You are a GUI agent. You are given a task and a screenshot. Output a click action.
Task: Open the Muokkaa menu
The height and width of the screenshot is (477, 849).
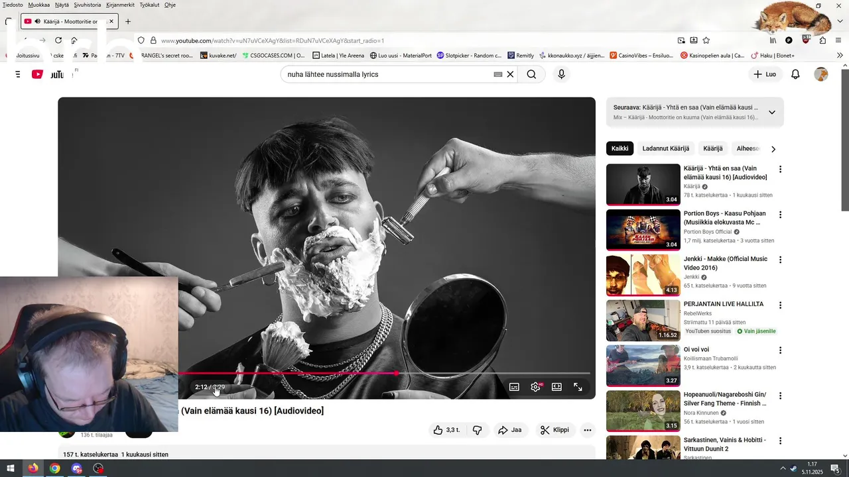click(39, 5)
